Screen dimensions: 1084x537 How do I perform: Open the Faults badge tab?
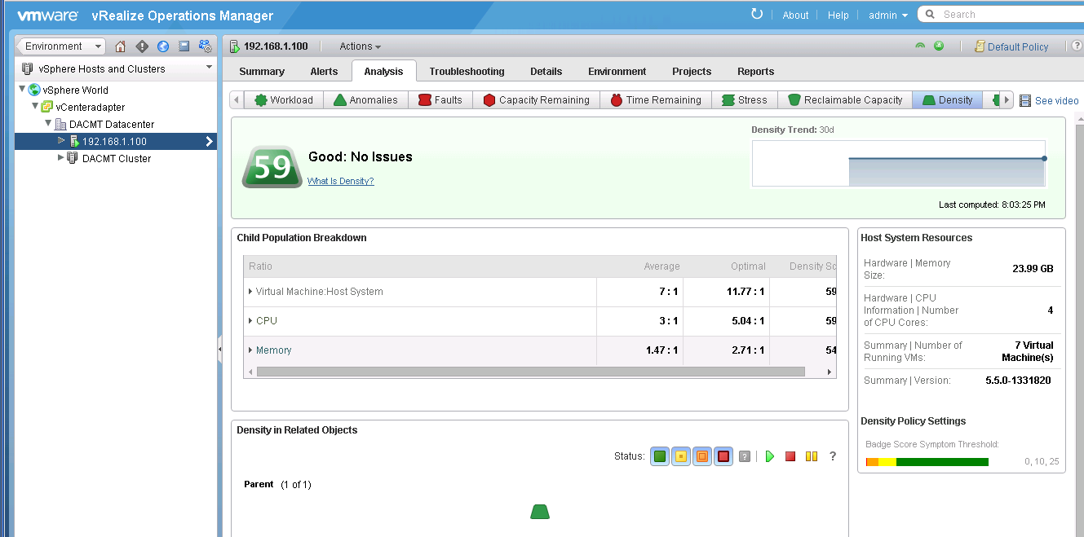tap(440, 100)
